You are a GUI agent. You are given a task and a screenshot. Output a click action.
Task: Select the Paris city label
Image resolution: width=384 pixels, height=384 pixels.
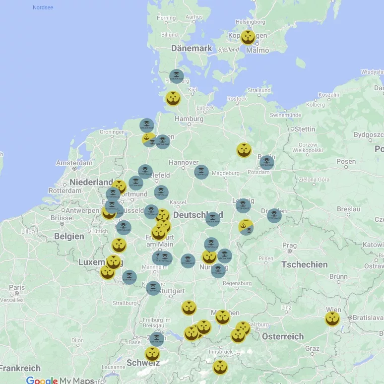point(17,287)
